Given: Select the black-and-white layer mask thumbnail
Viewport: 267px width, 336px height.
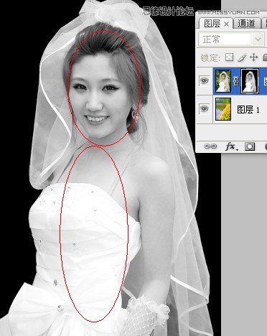Looking at the screenshot, I should tap(250, 81).
